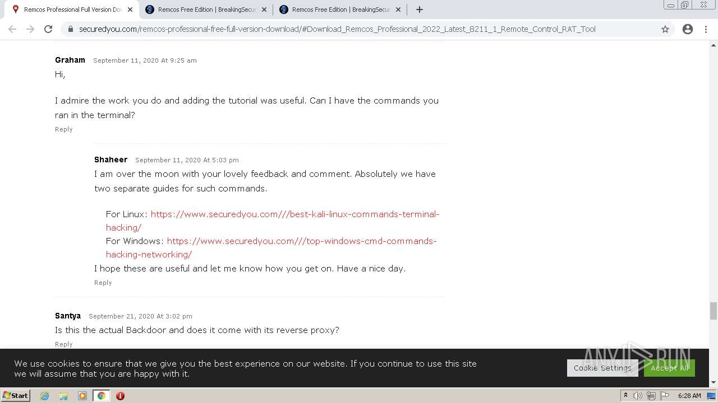The image size is (718, 403).
Task: Open a new browser tab
Action: tap(419, 10)
